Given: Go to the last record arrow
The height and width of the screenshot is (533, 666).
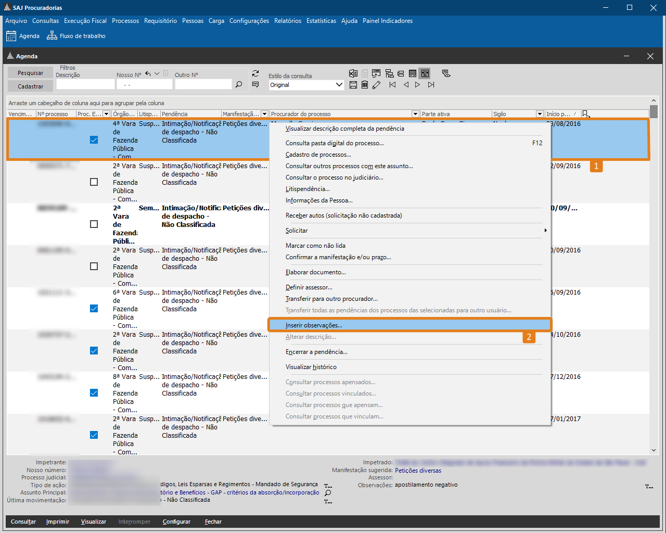Looking at the screenshot, I should (x=431, y=84).
